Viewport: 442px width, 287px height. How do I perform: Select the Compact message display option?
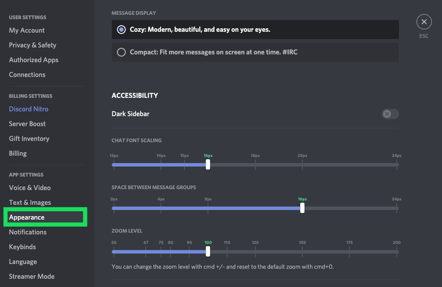click(x=121, y=52)
